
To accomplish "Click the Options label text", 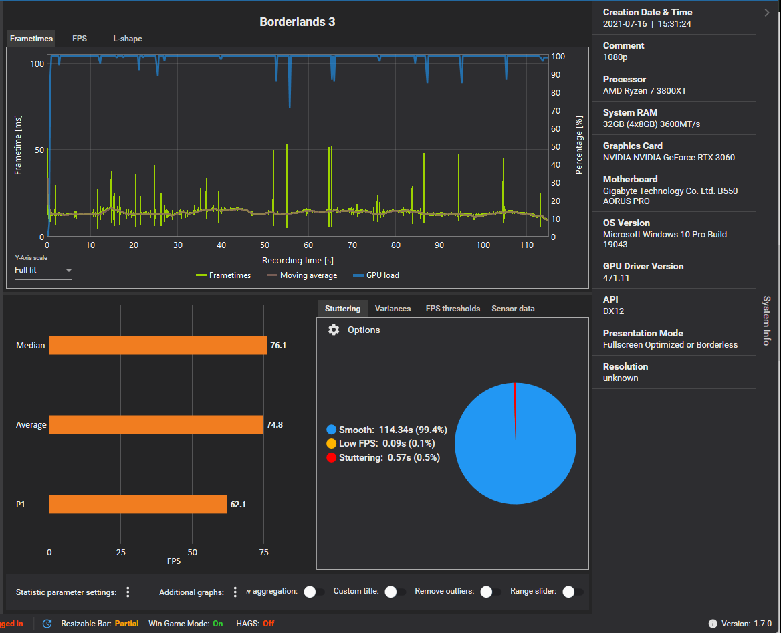I will click(364, 330).
